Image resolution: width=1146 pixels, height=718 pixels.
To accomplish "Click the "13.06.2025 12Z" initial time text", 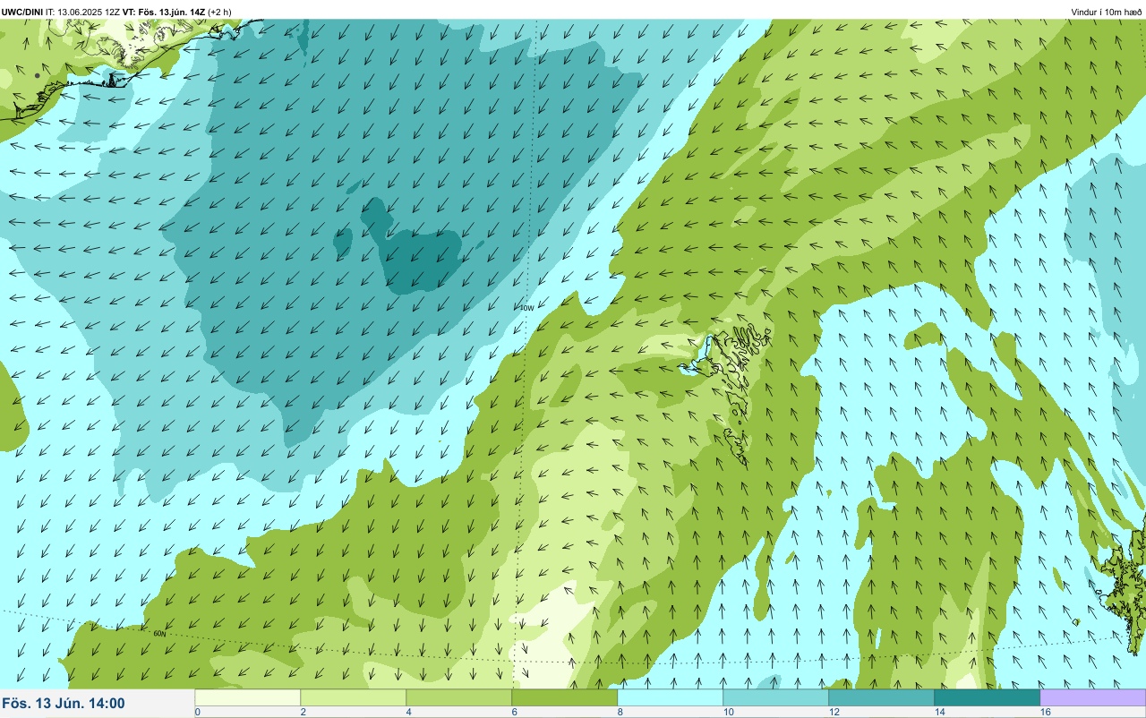I will pyautogui.click(x=89, y=12).
